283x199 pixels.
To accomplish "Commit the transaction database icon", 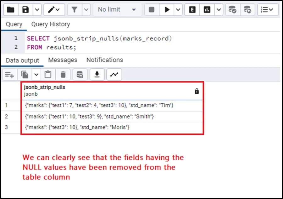I will (232, 10).
